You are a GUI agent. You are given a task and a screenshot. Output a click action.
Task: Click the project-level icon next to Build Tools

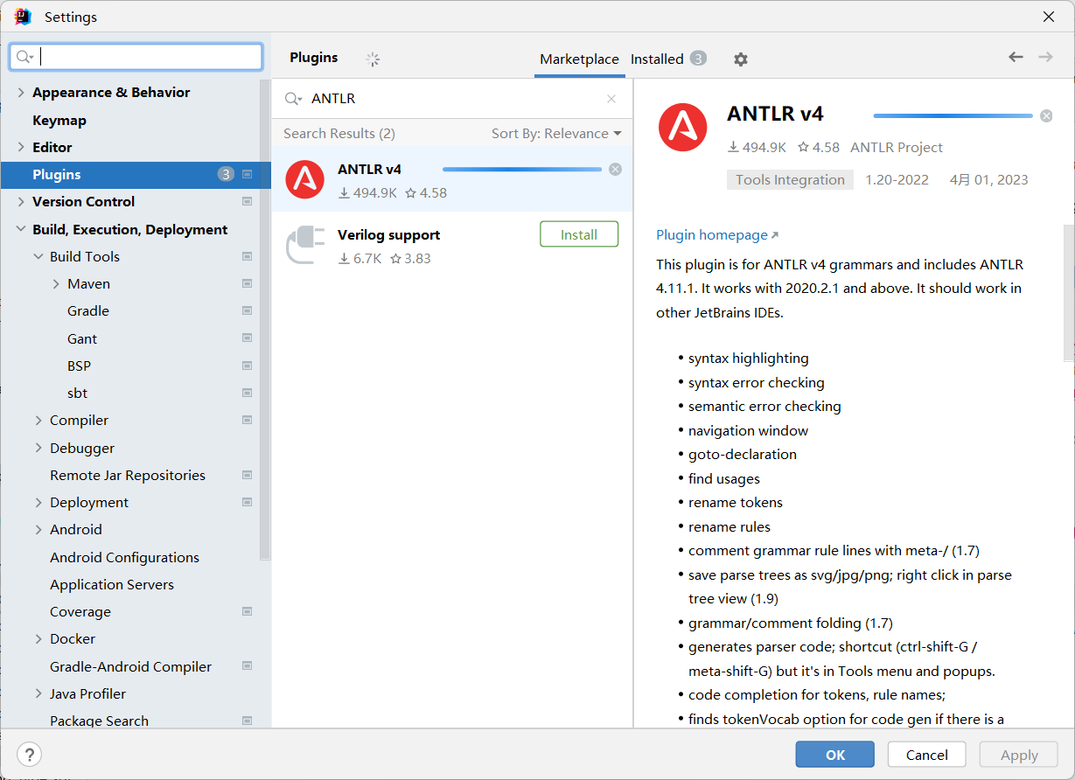click(248, 257)
